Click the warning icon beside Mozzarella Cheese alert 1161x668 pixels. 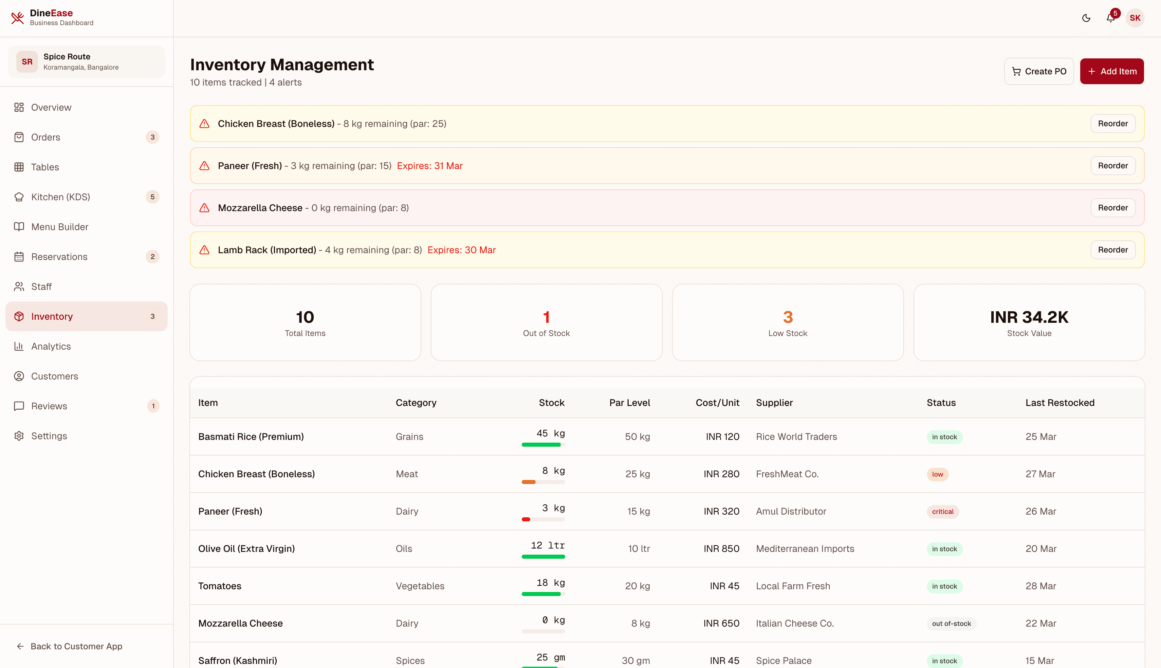[x=204, y=208]
